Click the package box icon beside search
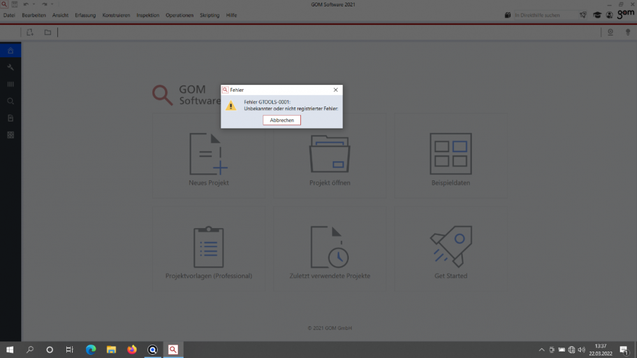 (508, 15)
